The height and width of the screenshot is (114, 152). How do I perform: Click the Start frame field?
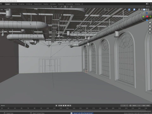[136, 105]
